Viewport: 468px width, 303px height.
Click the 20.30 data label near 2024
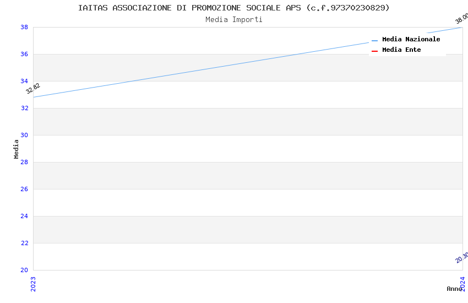[461, 257]
